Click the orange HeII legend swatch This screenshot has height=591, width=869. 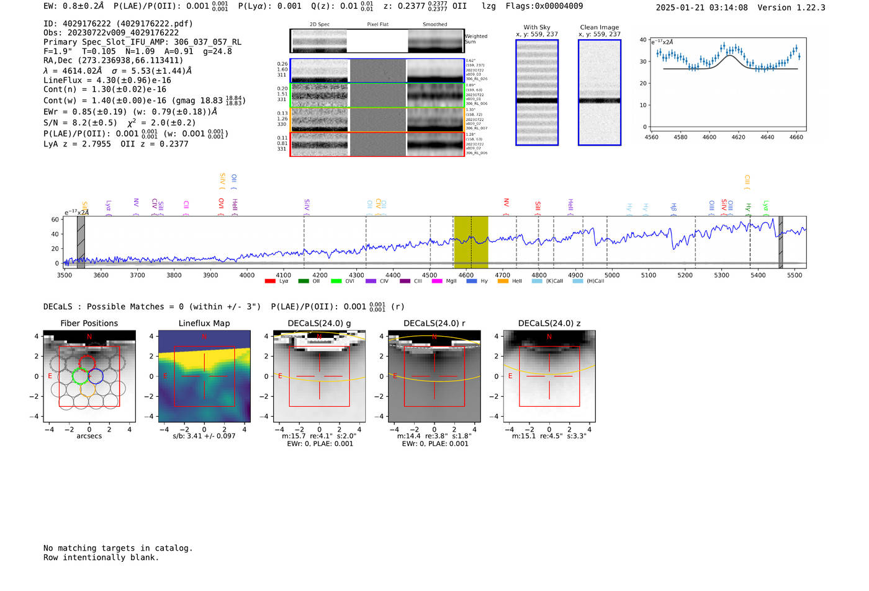pyautogui.click(x=503, y=281)
